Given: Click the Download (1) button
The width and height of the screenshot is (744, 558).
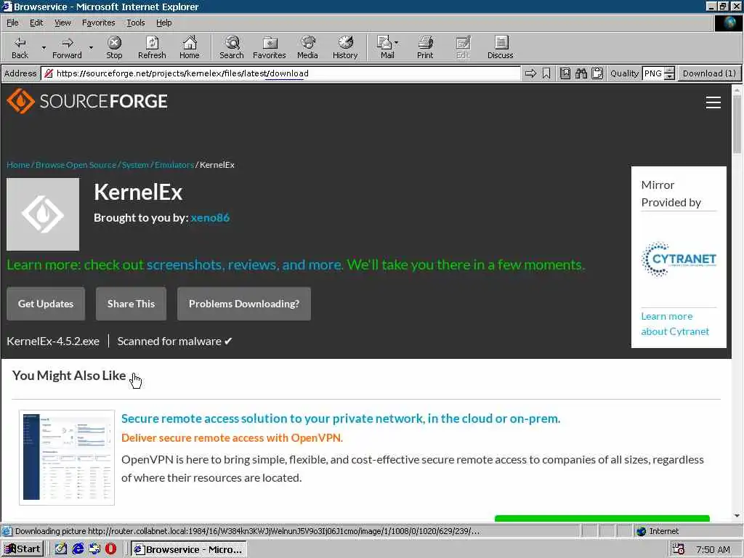Looking at the screenshot, I should coord(709,73).
